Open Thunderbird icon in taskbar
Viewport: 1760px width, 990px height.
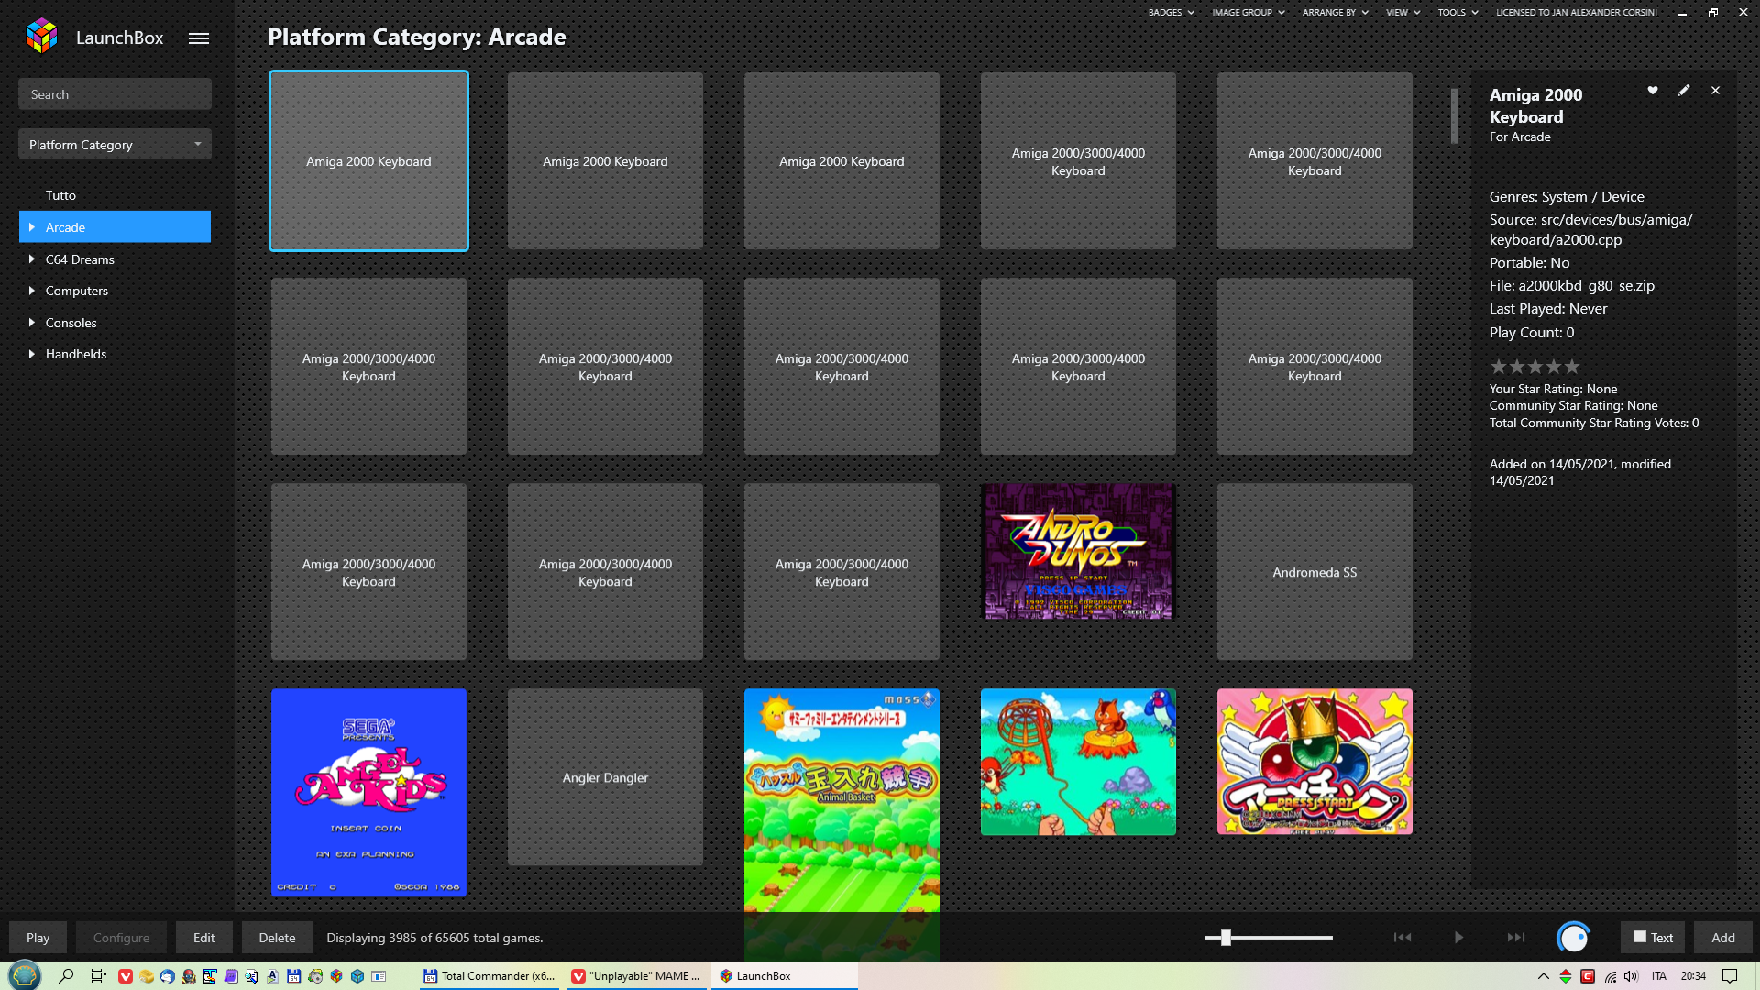click(x=167, y=976)
